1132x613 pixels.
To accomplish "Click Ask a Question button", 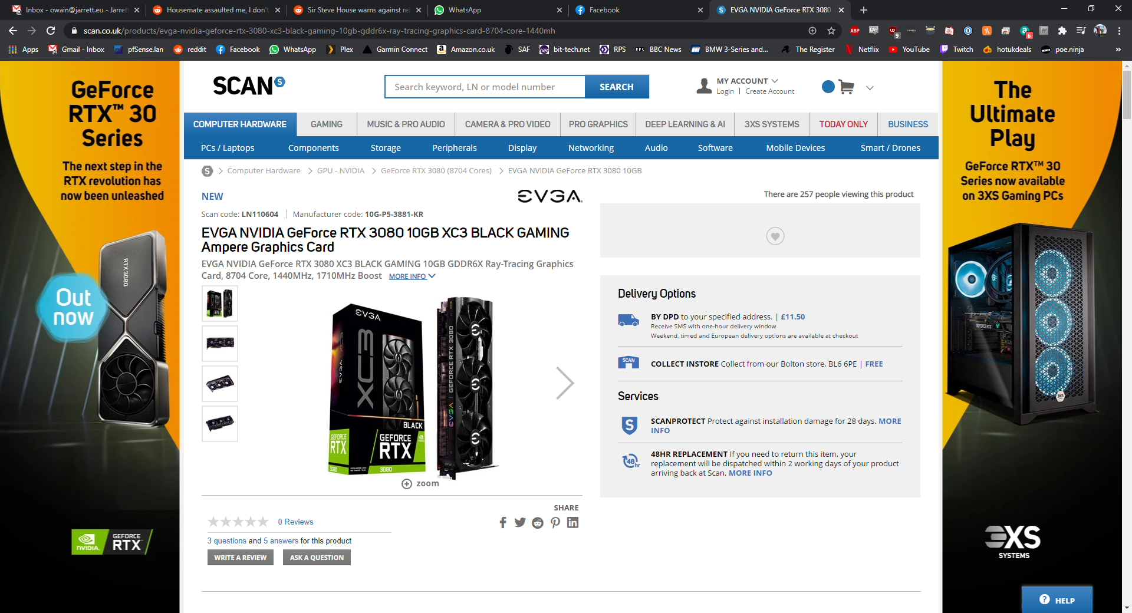I will point(317,558).
